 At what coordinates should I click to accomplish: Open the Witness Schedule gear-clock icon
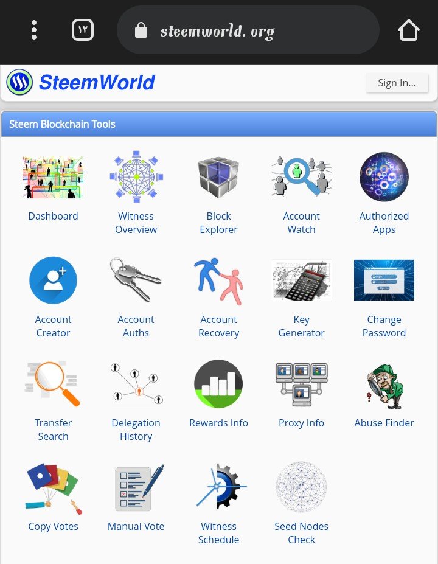pyautogui.click(x=221, y=486)
